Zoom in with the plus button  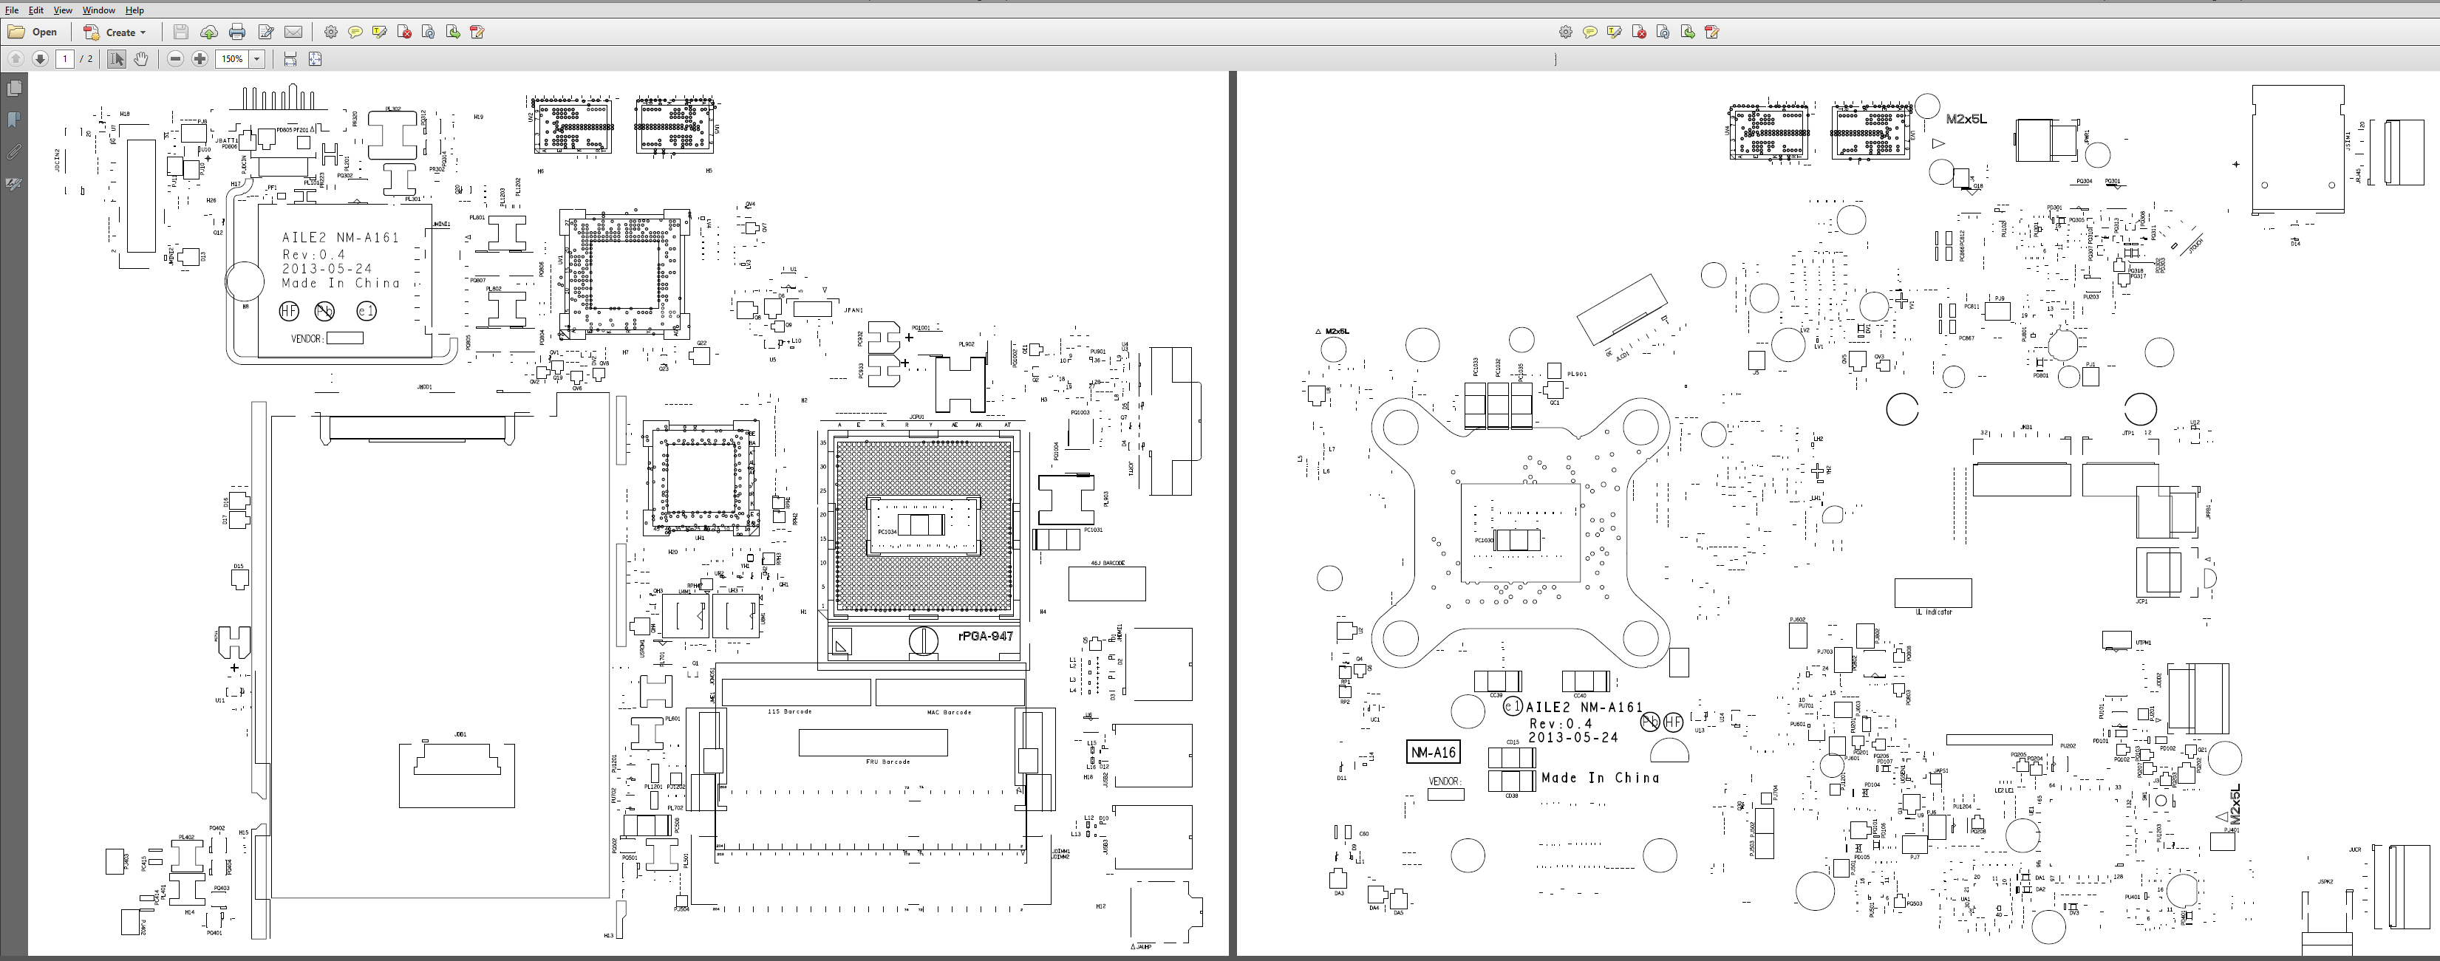(x=200, y=58)
